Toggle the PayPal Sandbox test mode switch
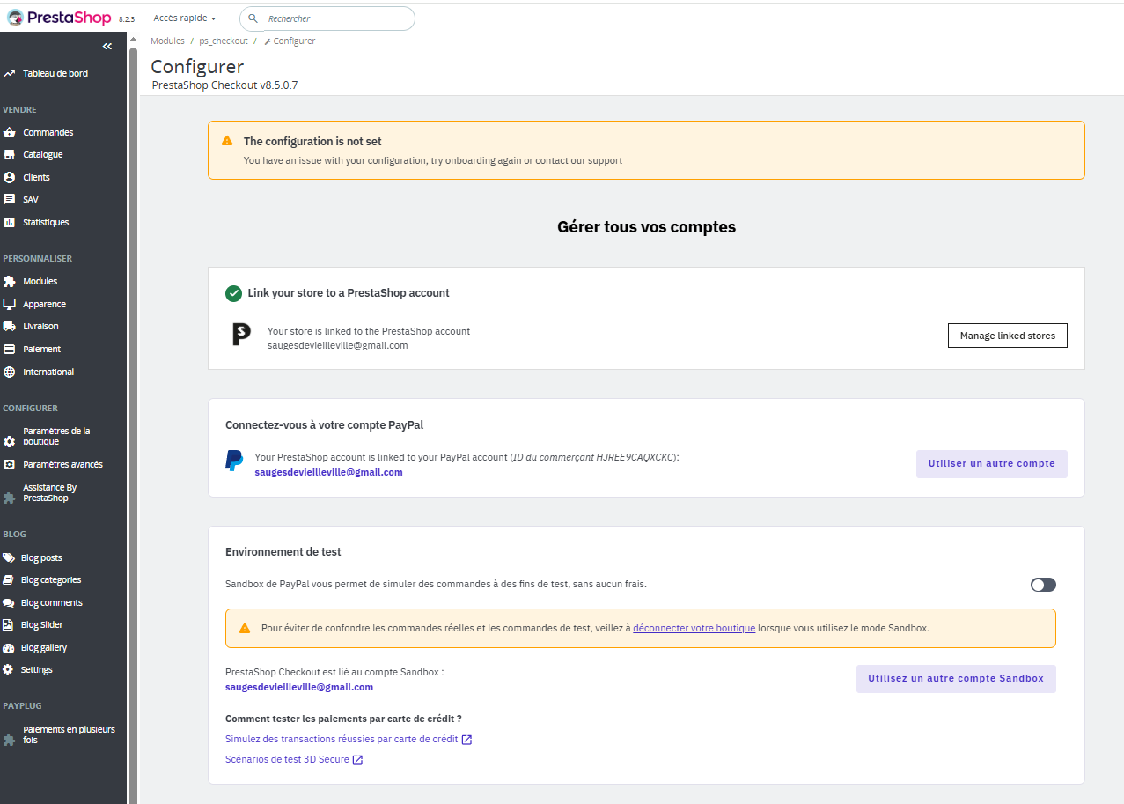Screen dimensions: 1124x804 [1043, 585]
